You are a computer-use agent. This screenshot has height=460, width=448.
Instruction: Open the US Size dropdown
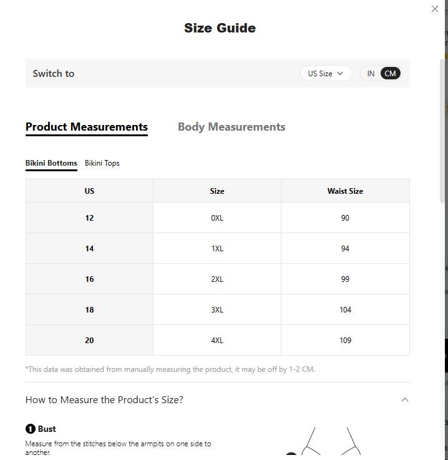point(326,74)
